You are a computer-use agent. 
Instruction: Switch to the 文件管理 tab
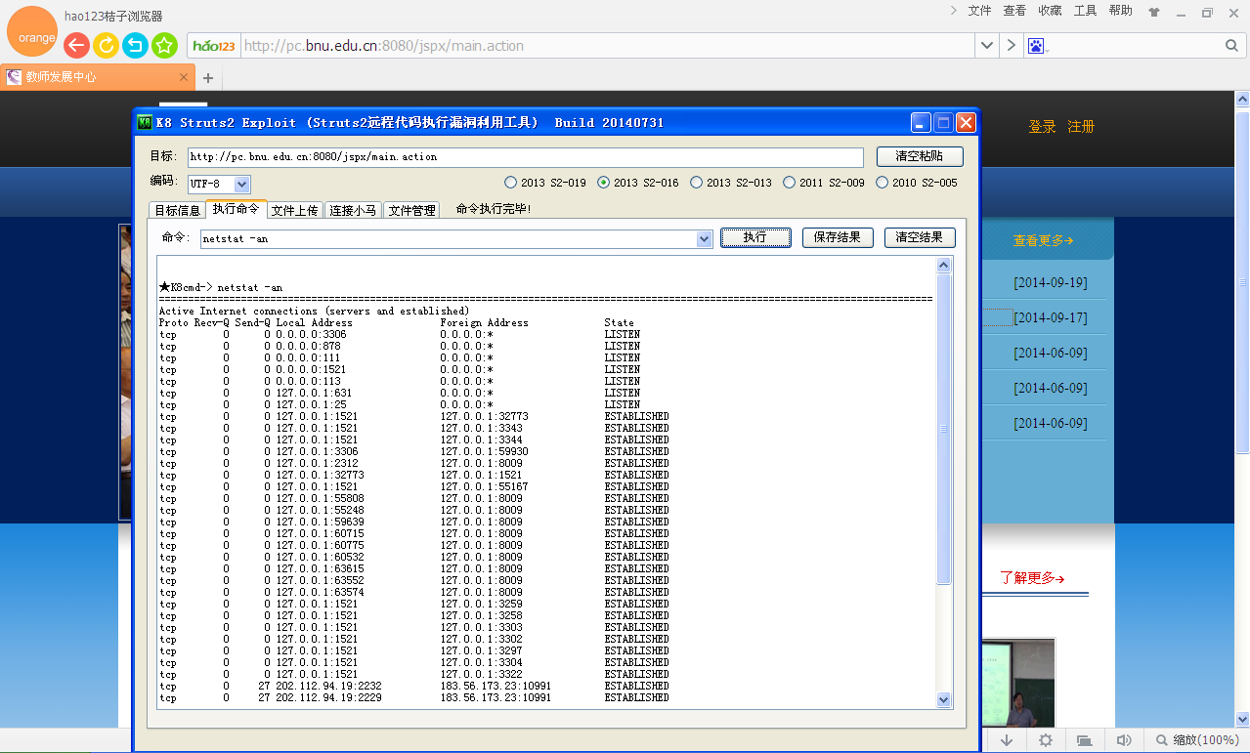[411, 210]
